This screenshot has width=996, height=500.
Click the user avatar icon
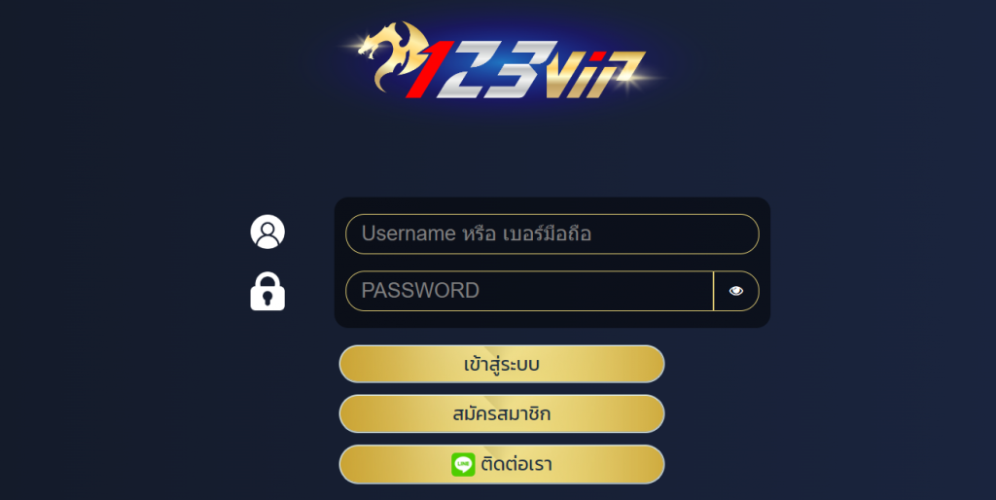267,232
